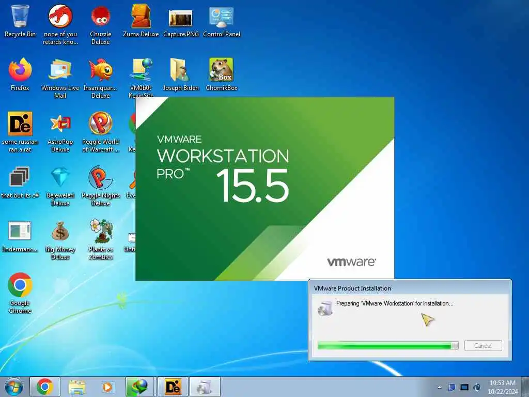
Task: Open the Action Center flag tray icon
Action: pos(452,387)
